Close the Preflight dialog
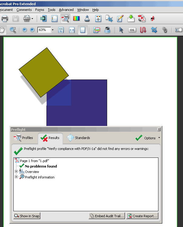 (x=159, y=129)
